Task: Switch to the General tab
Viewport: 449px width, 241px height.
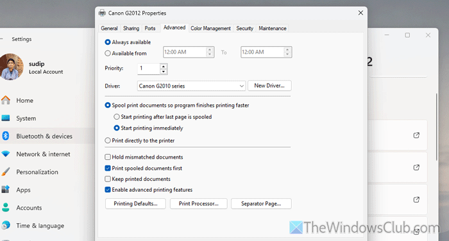Action: pyautogui.click(x=110, y=28)
